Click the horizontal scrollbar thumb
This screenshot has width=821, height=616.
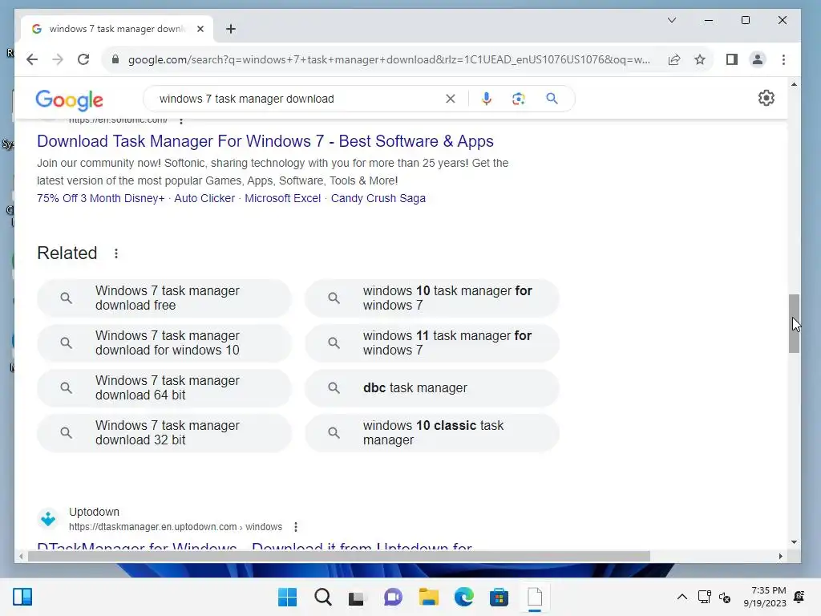(339, 557)
